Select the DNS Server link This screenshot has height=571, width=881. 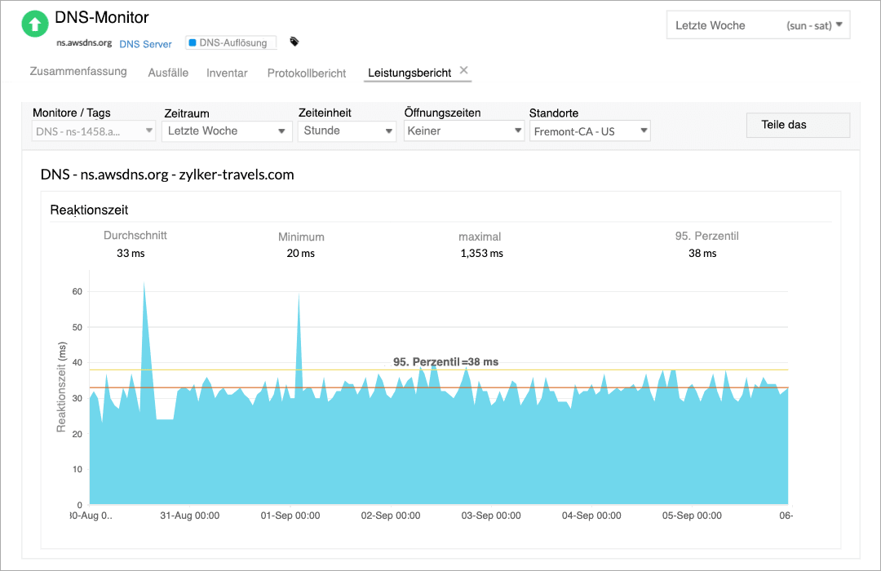coord(145,44)
